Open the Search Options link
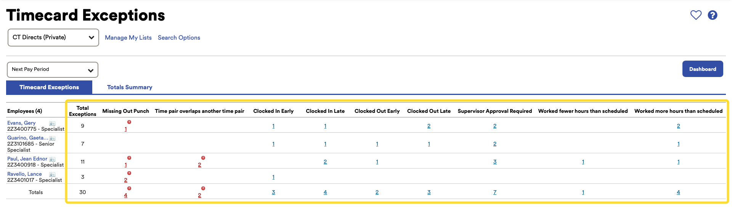732x207 pixels. 179,38
